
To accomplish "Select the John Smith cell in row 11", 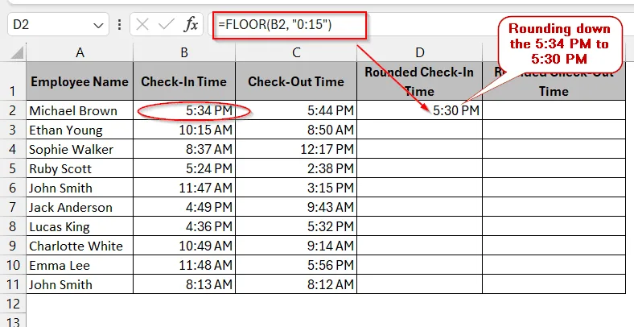I will click(x=80, y=284).
